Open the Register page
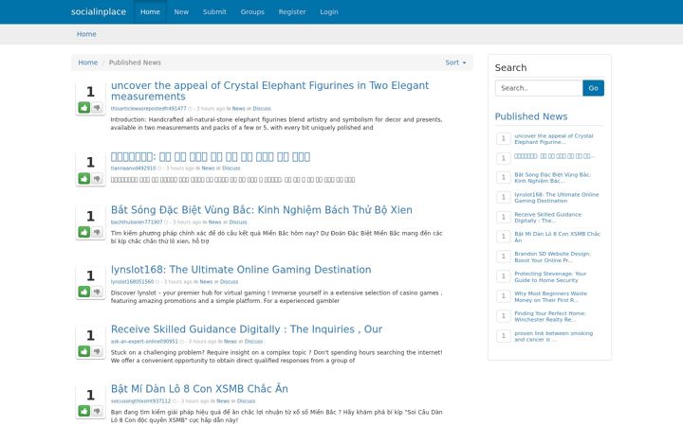The width and height of the screenshot is (683, 426). (292, 11)
